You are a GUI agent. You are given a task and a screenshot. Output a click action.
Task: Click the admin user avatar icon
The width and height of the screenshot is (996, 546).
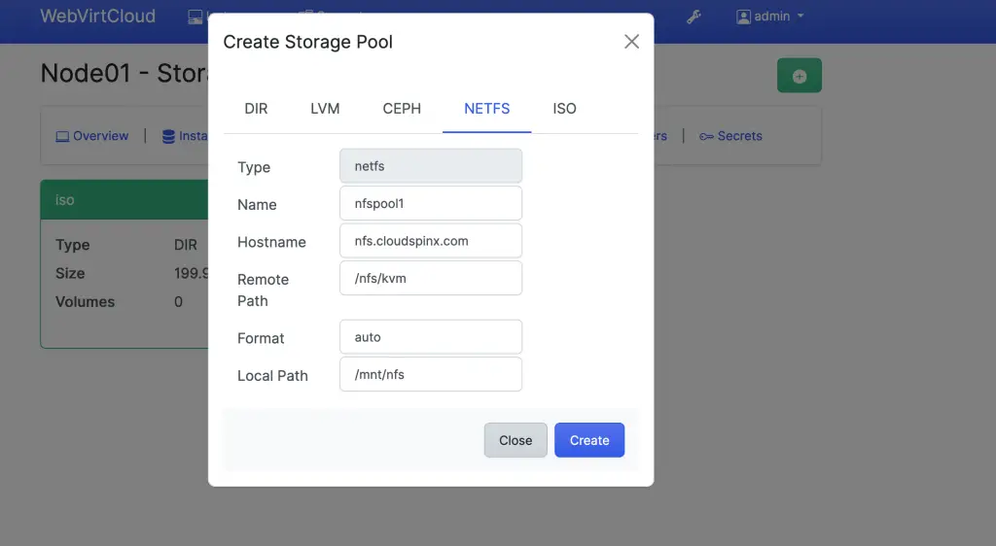coord(743,17)
